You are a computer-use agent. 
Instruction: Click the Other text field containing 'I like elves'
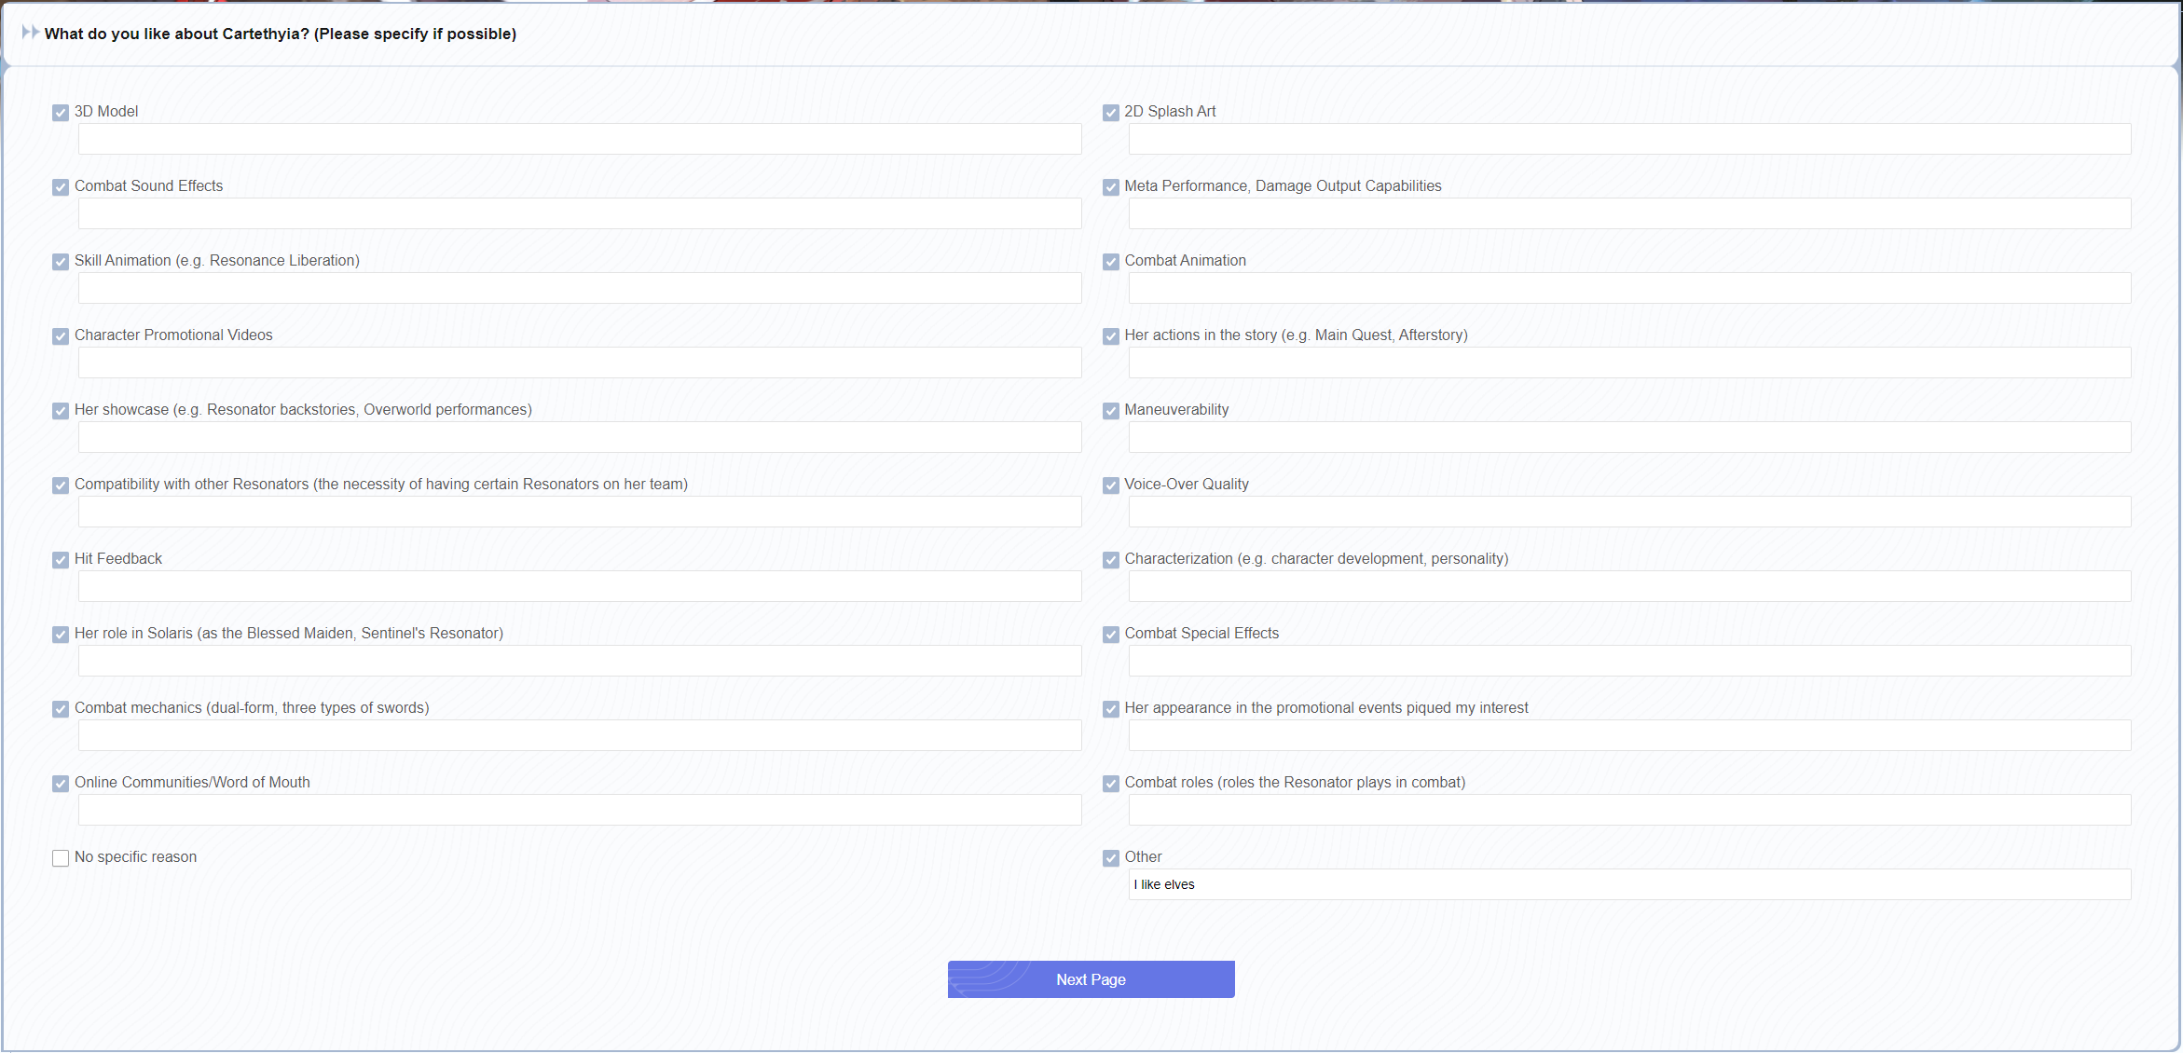click(x=1628, y=884)
